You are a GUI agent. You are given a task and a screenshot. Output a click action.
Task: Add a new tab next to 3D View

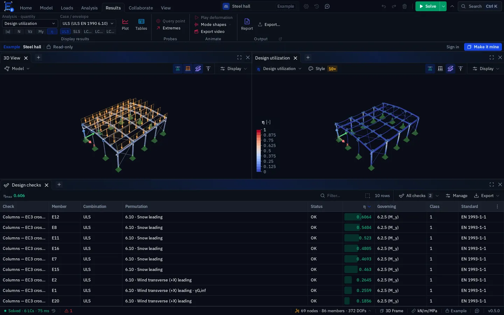point(38,57)
